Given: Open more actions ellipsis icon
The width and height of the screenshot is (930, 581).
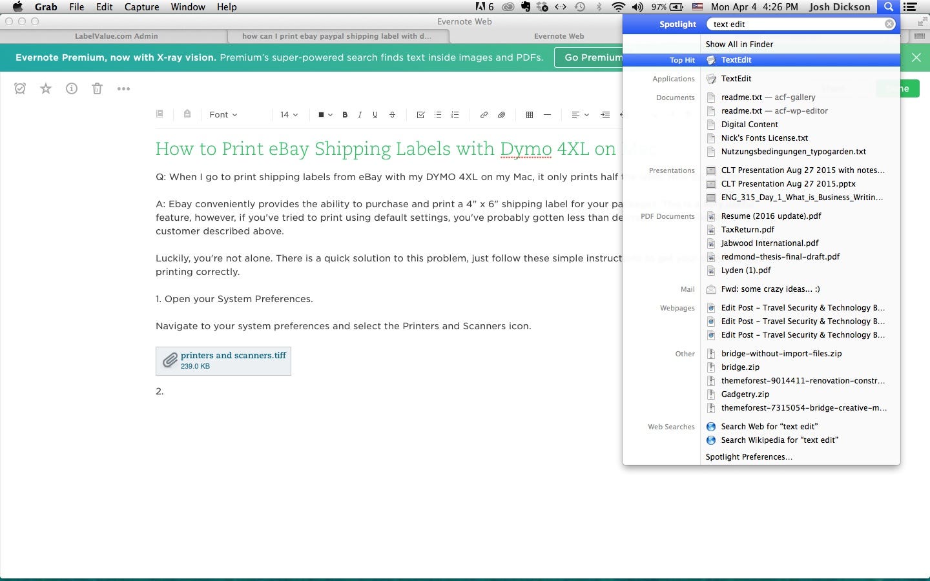Looking at the screenshot, I should click(123, 88).
